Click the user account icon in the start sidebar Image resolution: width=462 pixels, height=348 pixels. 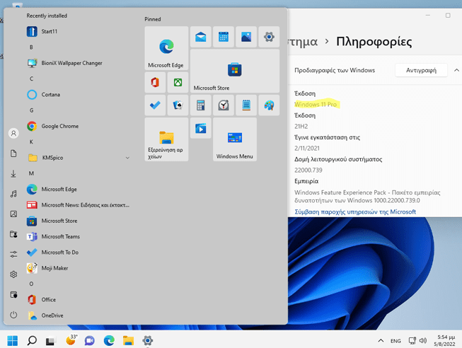click(x=13, y=134)
